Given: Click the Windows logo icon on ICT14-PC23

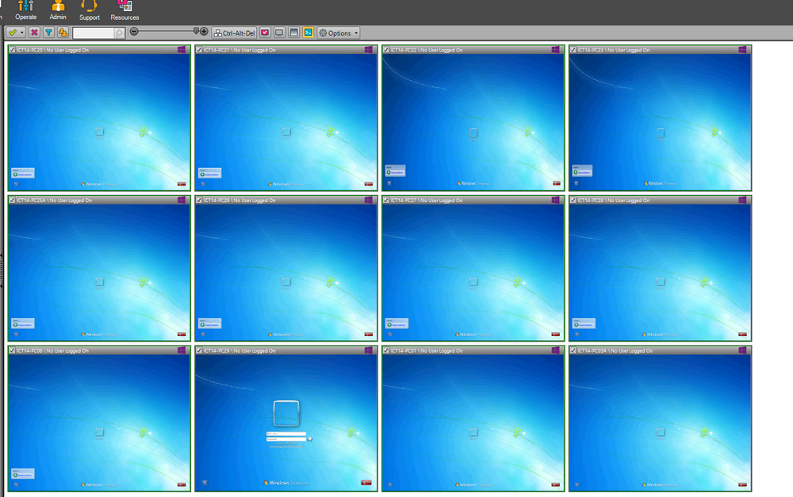Looking at the screenshot, I should (x=742, y=50).
